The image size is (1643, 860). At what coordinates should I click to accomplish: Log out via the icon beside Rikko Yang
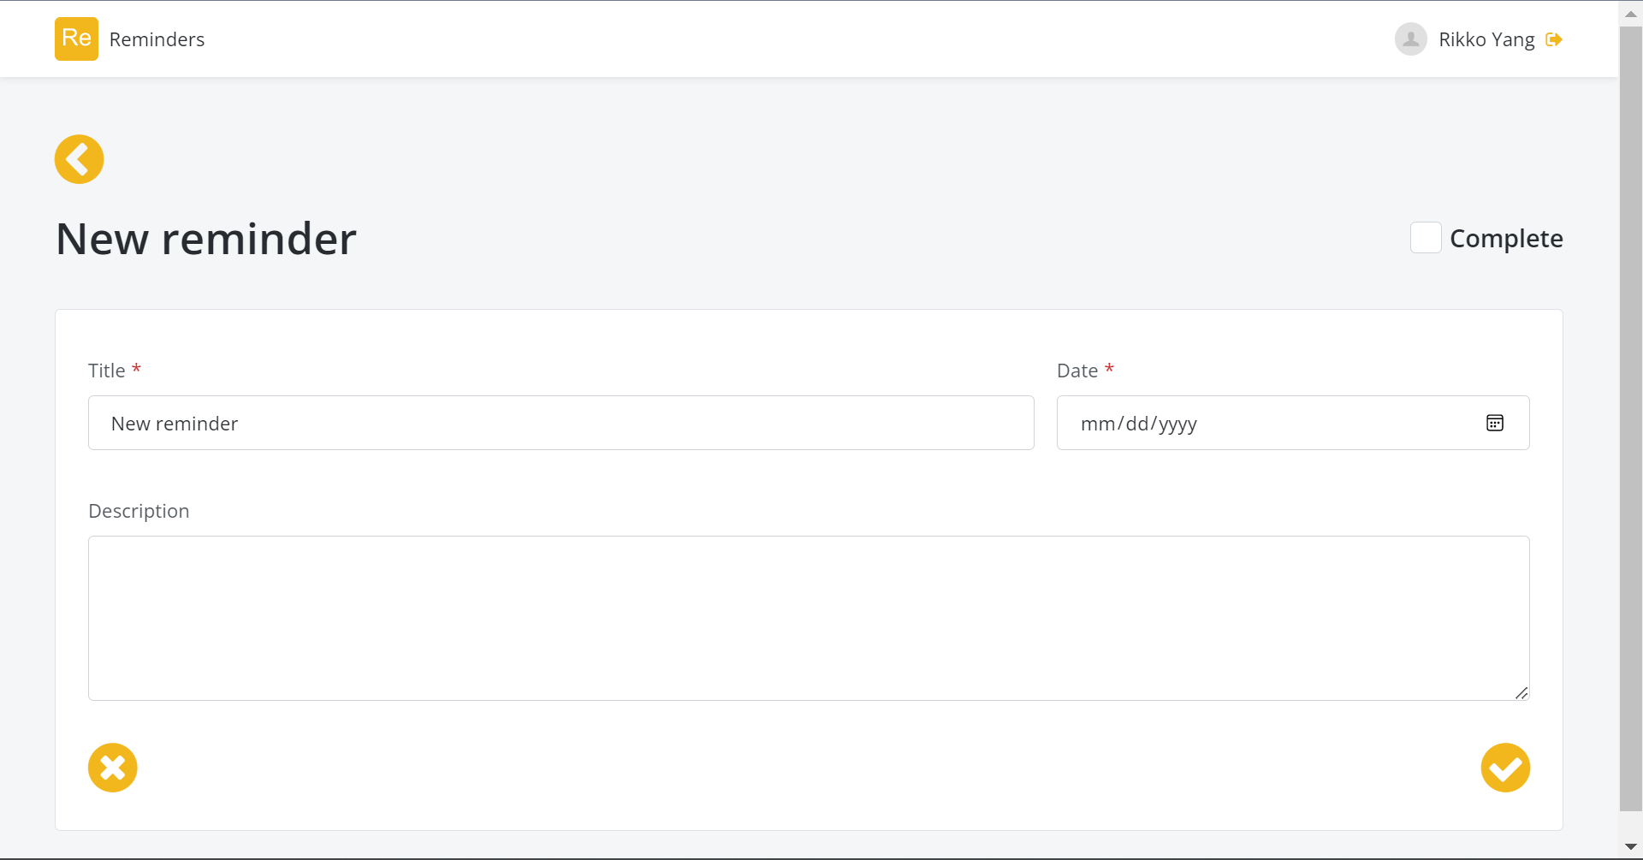1554,39
